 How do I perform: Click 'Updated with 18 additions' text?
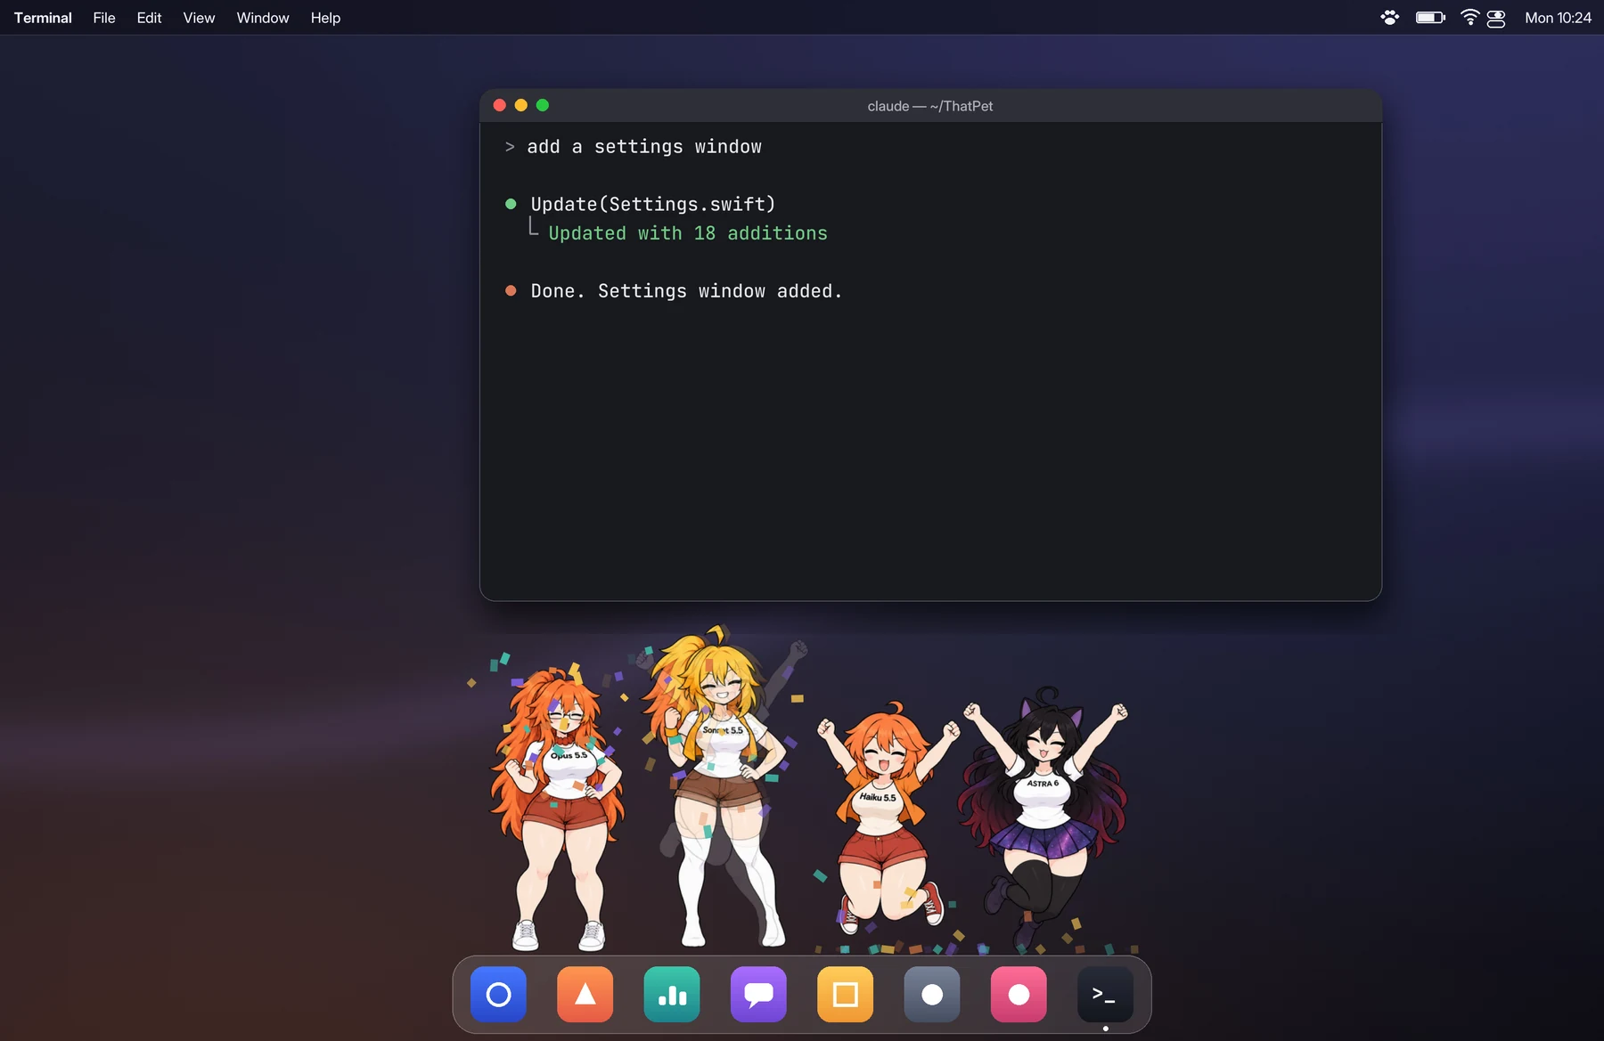pos(688,233)
